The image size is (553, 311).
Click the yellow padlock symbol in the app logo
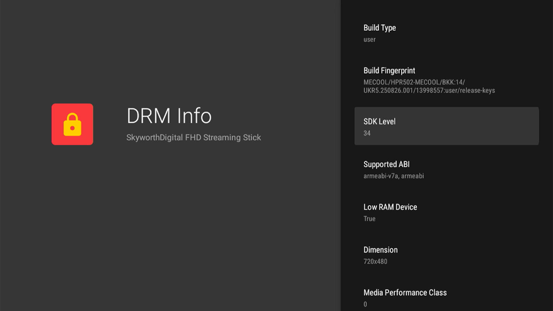[x=73, y=125]
